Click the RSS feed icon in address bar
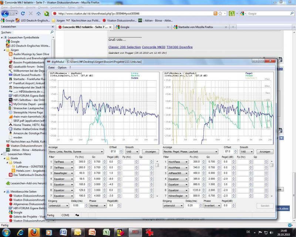This screenshot has height=237, width=296. pos(215,13)
